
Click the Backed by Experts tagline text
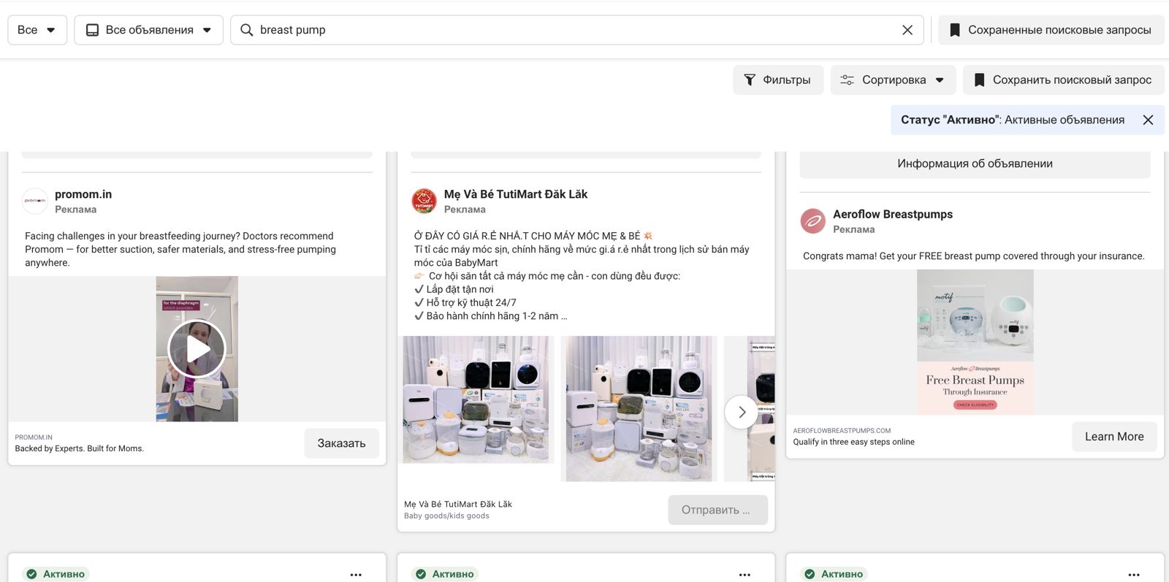(79, 448)
